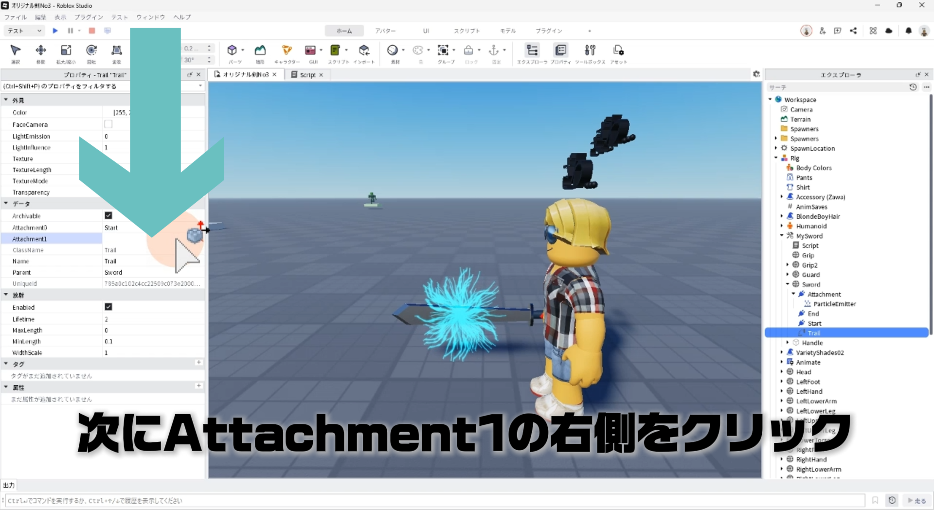
Task: Open the test mode dropdown
Action: pyautogui.click(x=24, y=31)
